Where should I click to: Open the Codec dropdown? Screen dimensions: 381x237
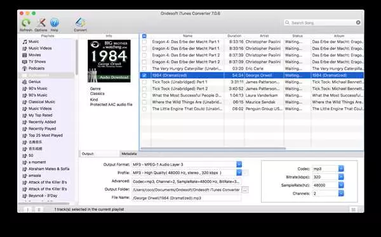(x=341, y=169)
